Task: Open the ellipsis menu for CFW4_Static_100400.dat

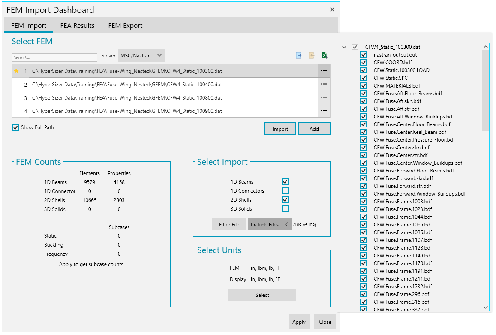Action: tap(324, 84)
